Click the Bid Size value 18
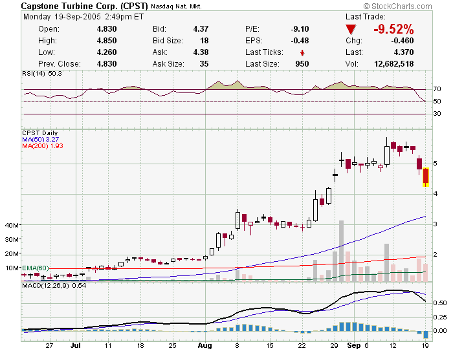The width and height of the screenshot is (453, 353). coord(204,41)
